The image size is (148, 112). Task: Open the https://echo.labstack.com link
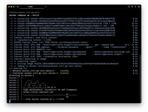[x=38, y=92]
